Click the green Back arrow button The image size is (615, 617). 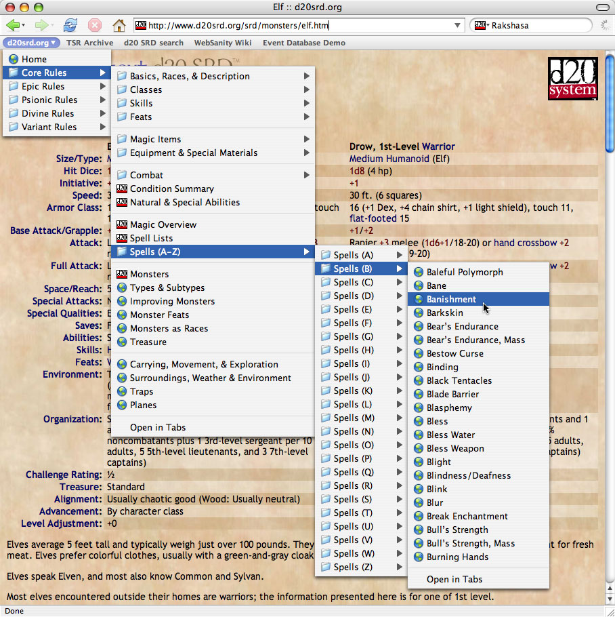tap(13, 26)
